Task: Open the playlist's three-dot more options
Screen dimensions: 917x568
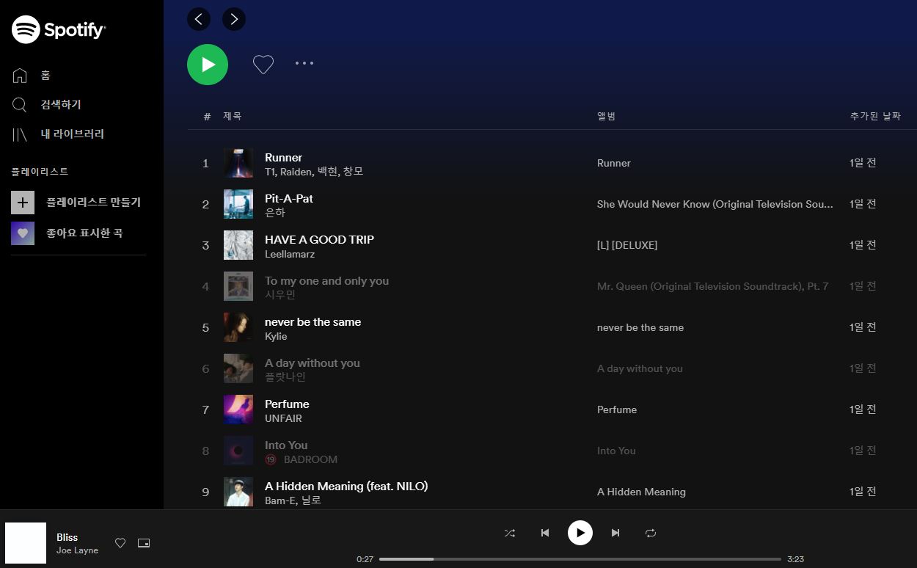Action: click(x=304, y=63)
